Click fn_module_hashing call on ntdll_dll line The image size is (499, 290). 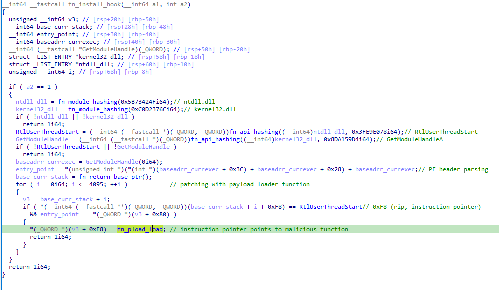coord(87,102)
